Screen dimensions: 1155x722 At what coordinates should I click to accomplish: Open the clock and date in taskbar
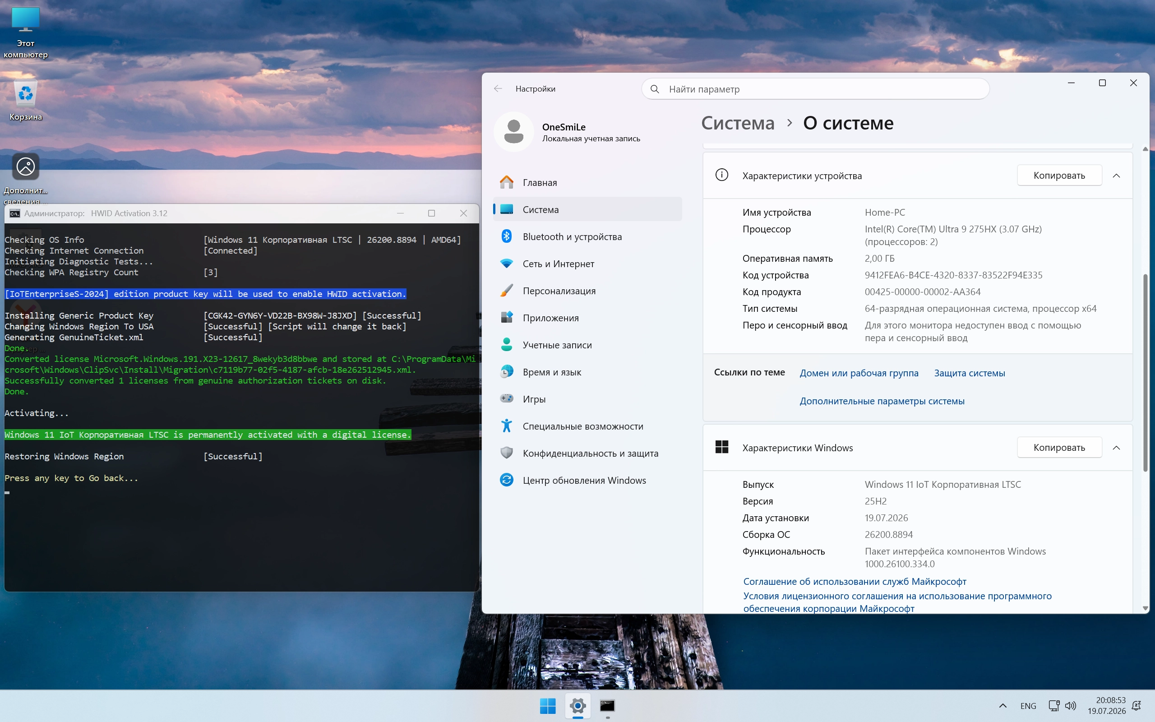pos(1106,706)
